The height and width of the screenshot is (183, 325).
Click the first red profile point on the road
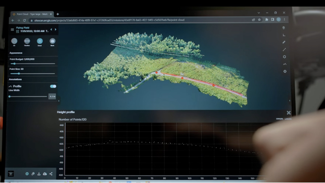157,73
